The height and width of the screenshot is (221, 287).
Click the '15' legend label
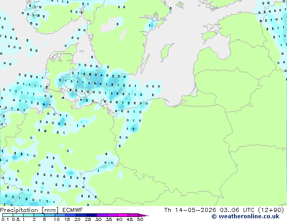(x=67, y=219)
